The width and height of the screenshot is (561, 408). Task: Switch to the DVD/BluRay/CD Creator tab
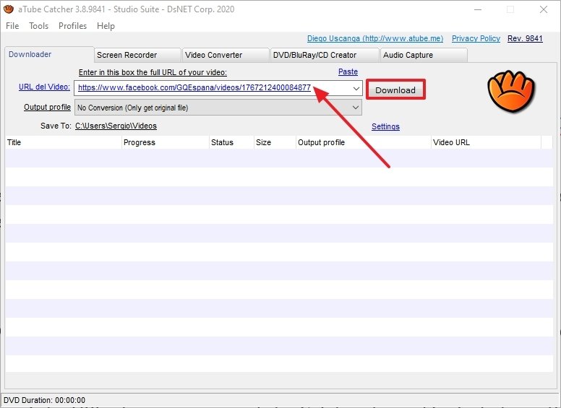coord(325,55)
